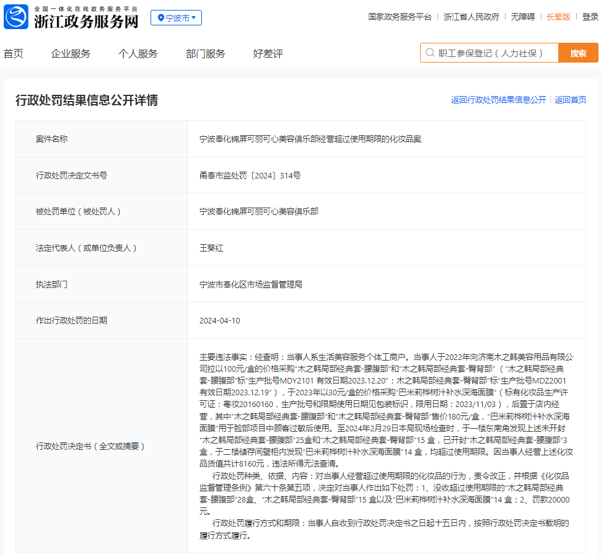Open the 宁波市 city selector dropdown
Screen dimensions: 601x557
click(176, 18)
